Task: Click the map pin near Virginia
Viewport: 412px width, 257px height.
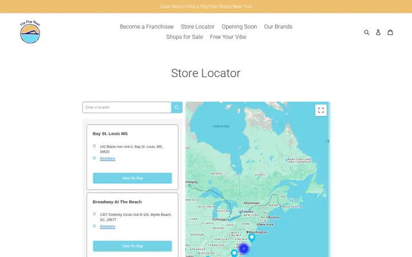Action: pos(252,238)
